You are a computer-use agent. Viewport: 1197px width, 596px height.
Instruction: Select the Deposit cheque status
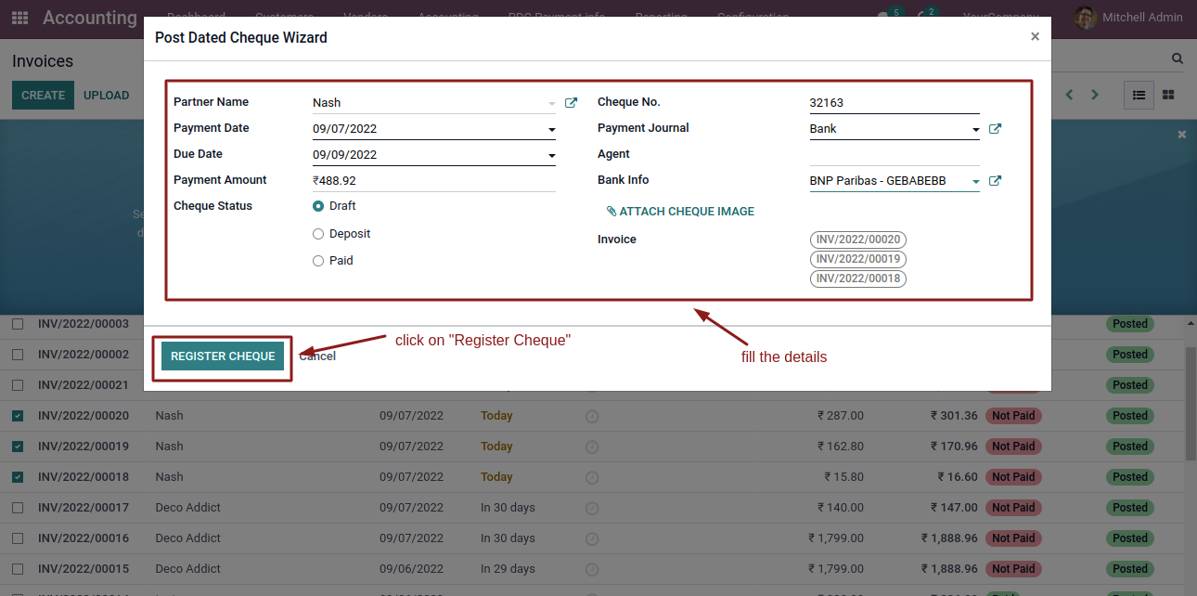point(318,234)
